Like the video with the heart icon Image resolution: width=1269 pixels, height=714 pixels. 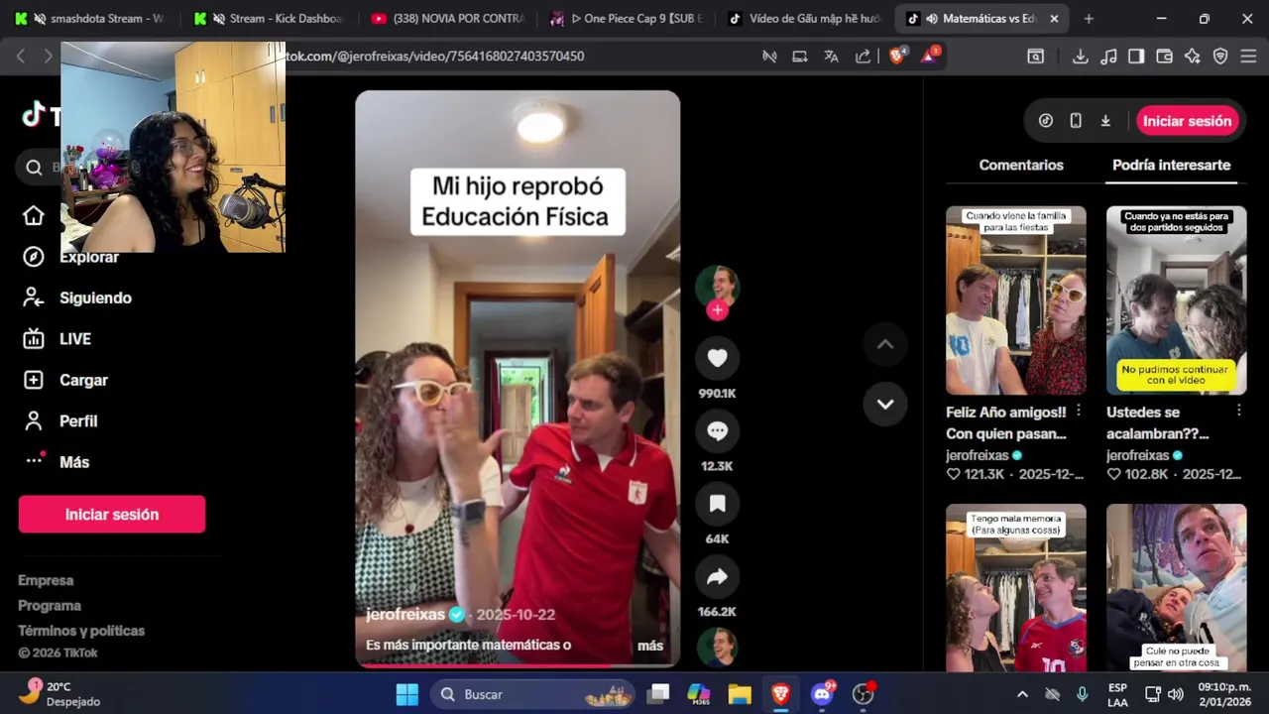pyautogui.click(x=717, y=358)
